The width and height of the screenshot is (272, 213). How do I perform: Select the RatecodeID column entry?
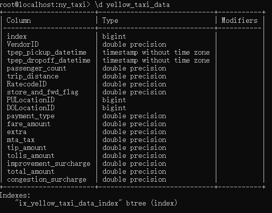(x=27, y=84)
